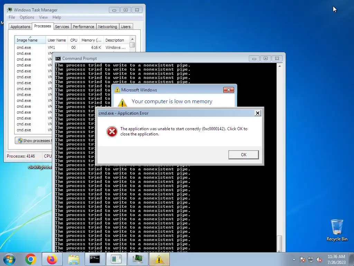This screenshot has width=354, height=266.
Task: Switch to Command Prompt taskbar button
Action: pyautogui.click(x=95, y=259)
